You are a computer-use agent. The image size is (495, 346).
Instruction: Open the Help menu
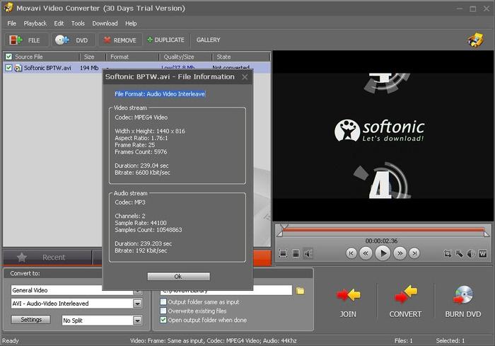pos(131,23)
